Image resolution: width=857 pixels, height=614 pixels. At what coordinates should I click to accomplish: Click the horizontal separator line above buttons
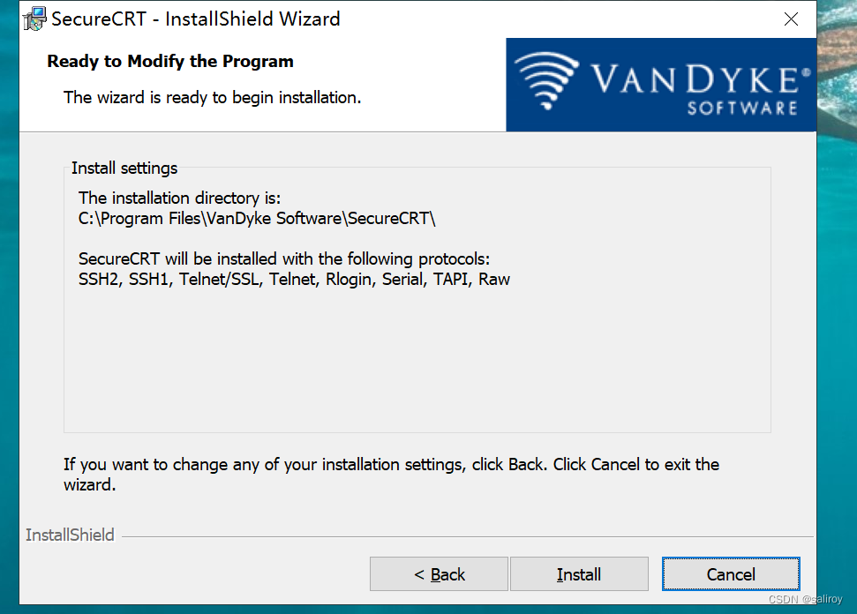(x=468, y=534)
